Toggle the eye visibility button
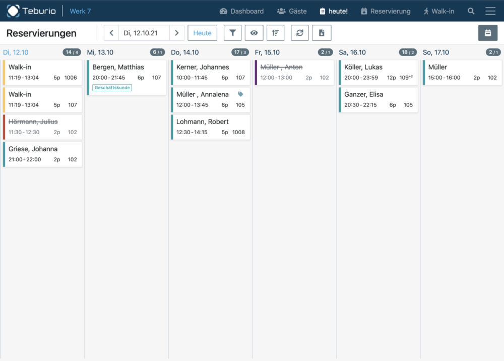 (x=254, y=33)
